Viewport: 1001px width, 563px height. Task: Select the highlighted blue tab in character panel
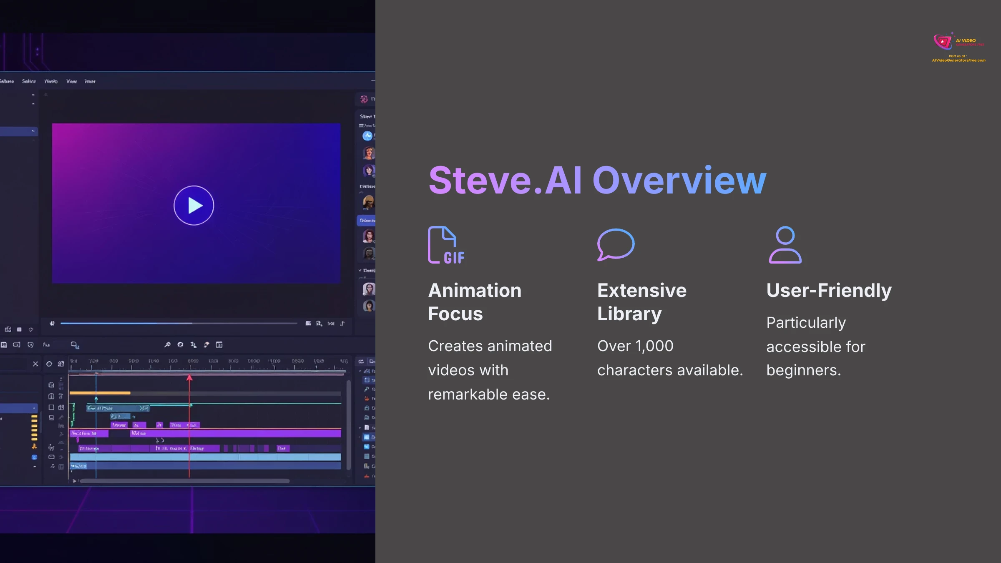tap(366, 220)
